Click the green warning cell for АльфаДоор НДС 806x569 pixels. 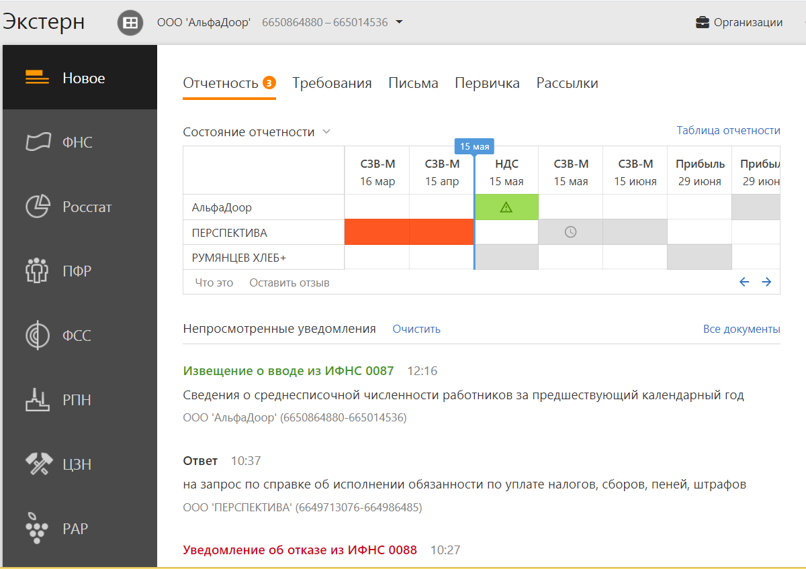click(x=506, y=207)
